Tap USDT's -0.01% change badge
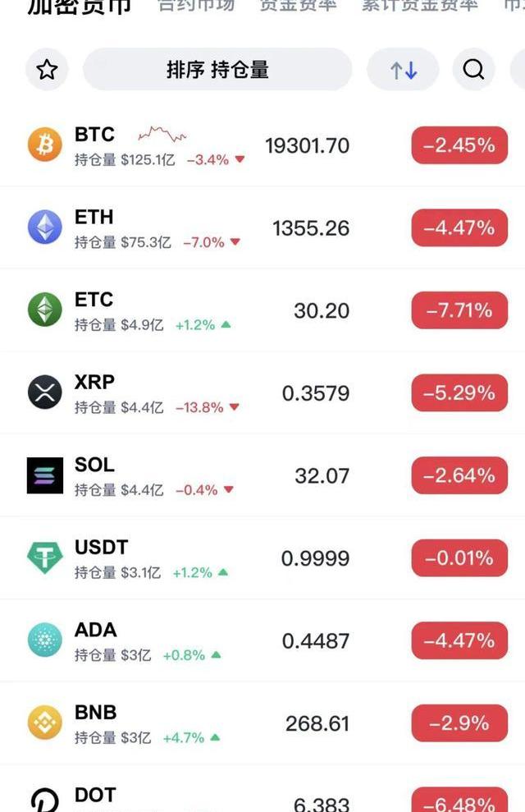 pyautogui.click(x=459, y=558)
